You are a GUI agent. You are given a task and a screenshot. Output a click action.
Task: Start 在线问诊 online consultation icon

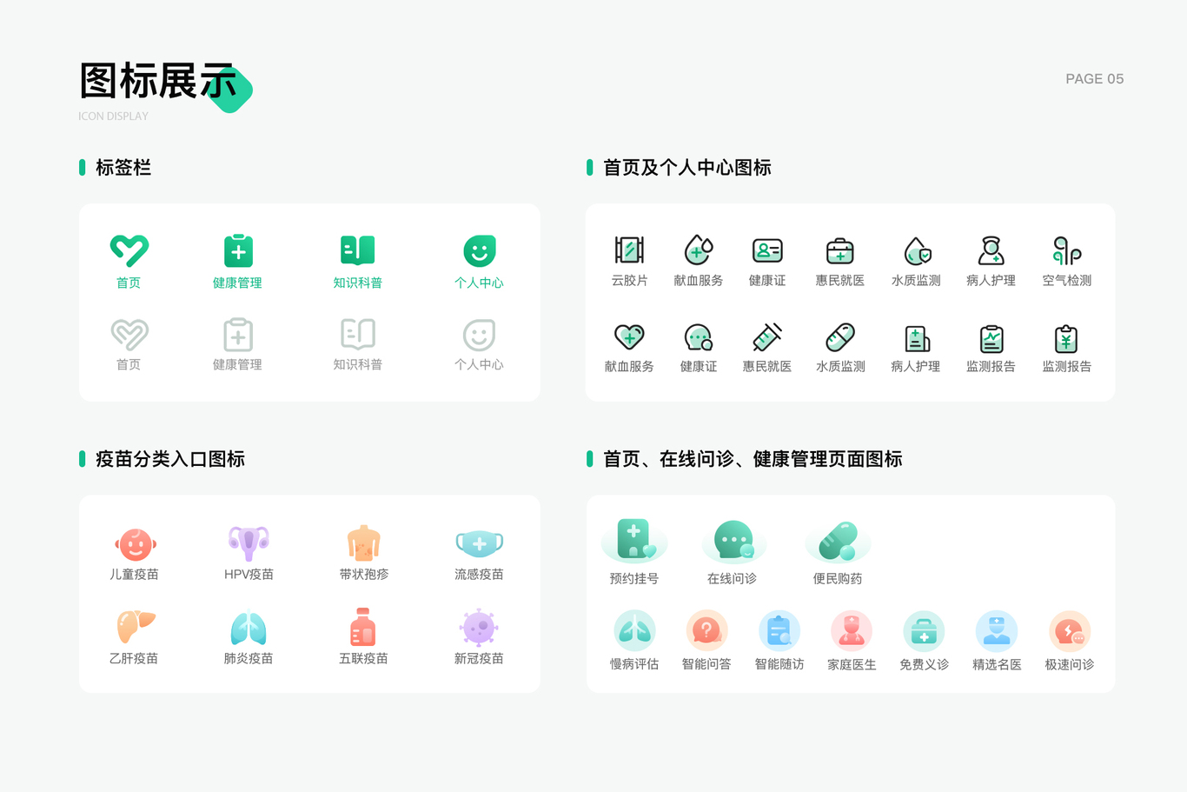pyautogui.click(x=733, y=541)
